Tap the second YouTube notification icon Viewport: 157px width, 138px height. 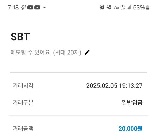pyautogui.click(x=37, y=8)
